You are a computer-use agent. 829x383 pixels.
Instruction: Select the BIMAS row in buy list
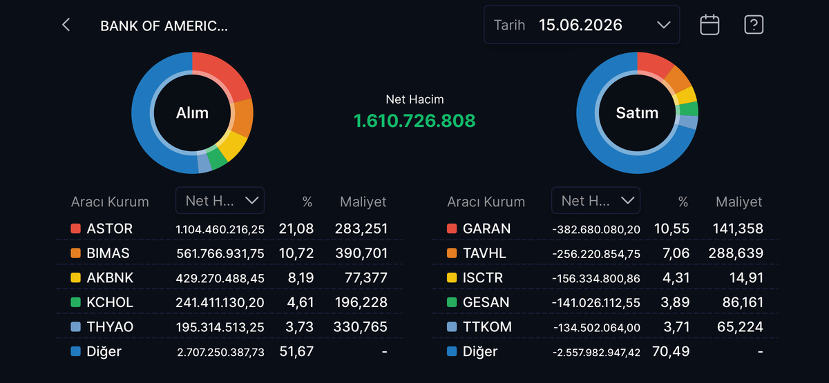coord(229,253)
